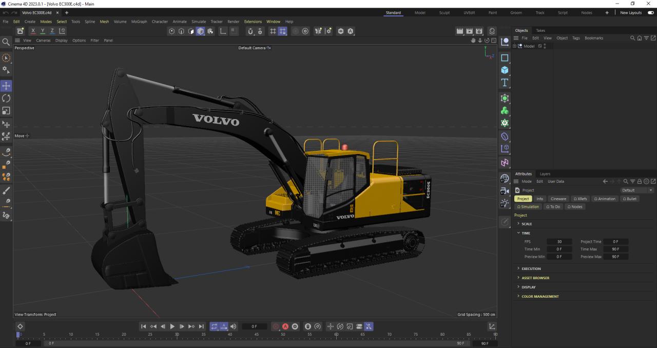
Task: Click the Record Active Objects button
Action: tap(276, 326)
